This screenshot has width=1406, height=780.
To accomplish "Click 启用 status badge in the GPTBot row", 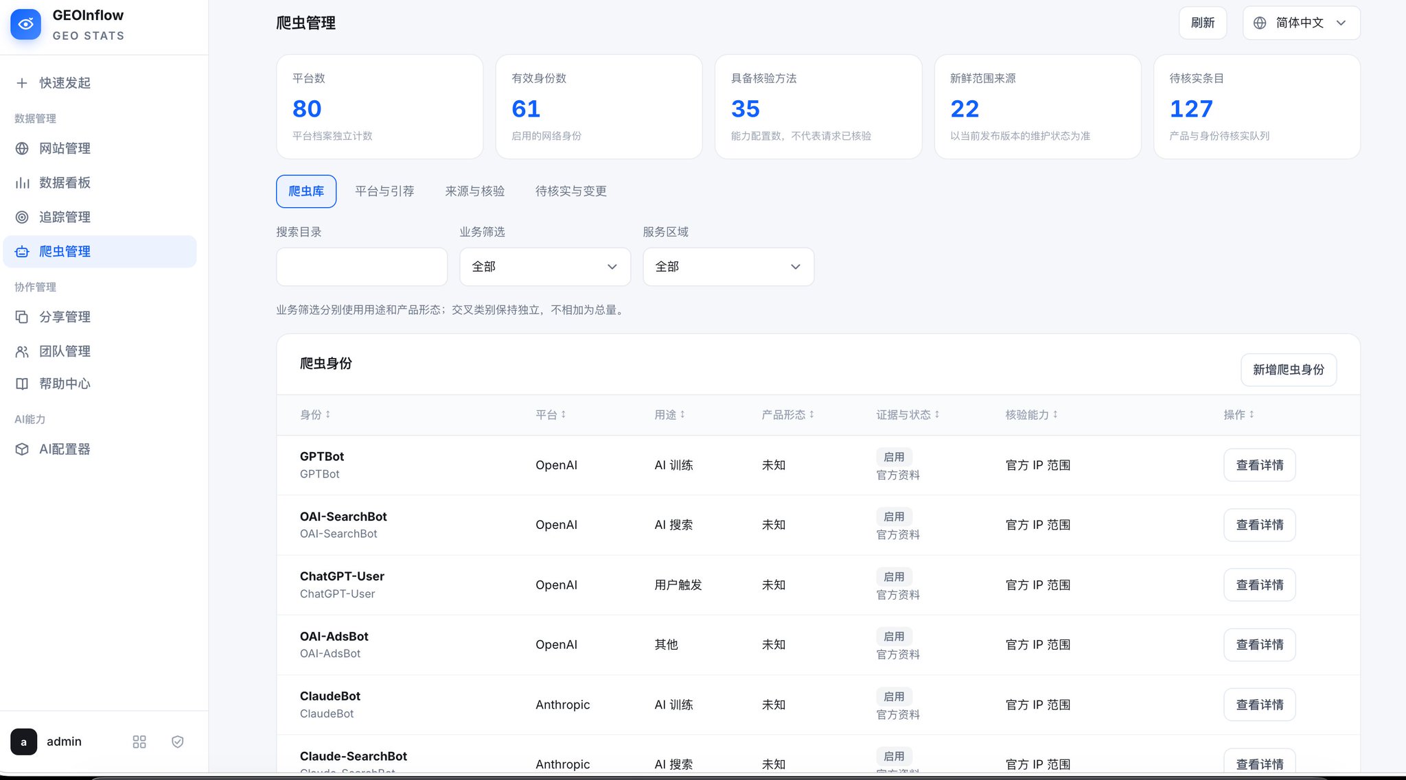I will [x=894, y=457].
